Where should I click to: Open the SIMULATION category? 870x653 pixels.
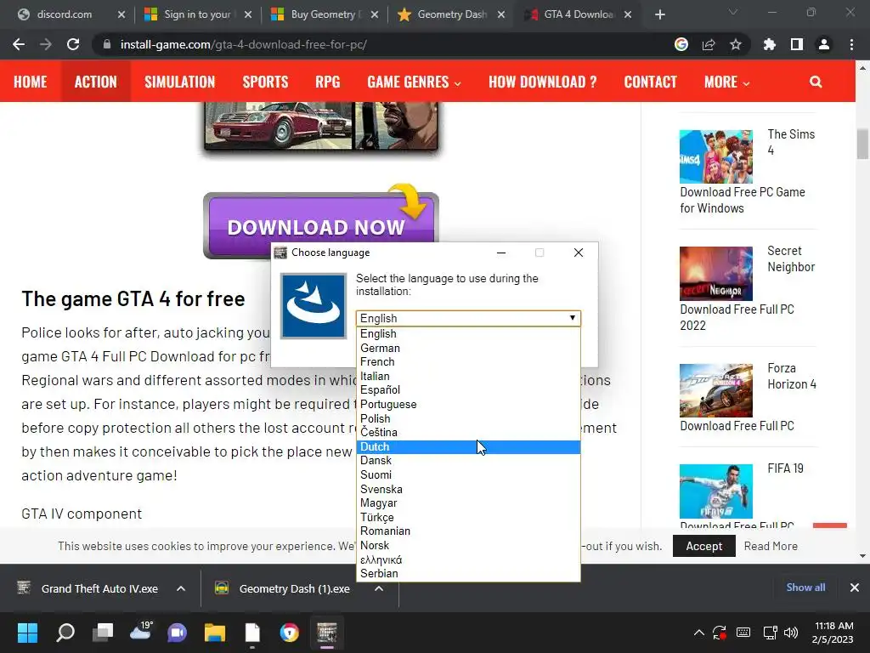(x=180, y=82)
